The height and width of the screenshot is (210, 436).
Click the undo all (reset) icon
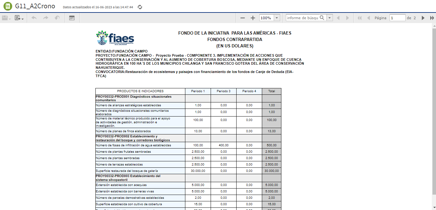click(57, 18)
